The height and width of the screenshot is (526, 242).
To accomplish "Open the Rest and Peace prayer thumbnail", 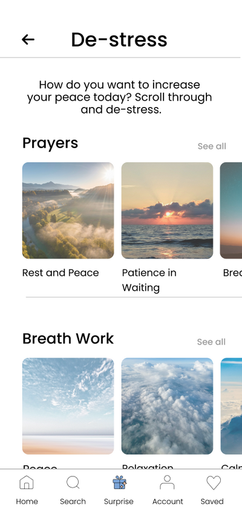I will coord(68,210).
